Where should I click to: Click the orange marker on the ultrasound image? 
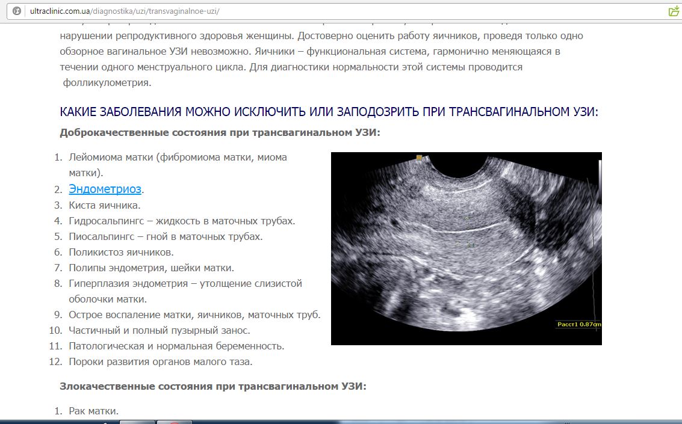(420, 158)
